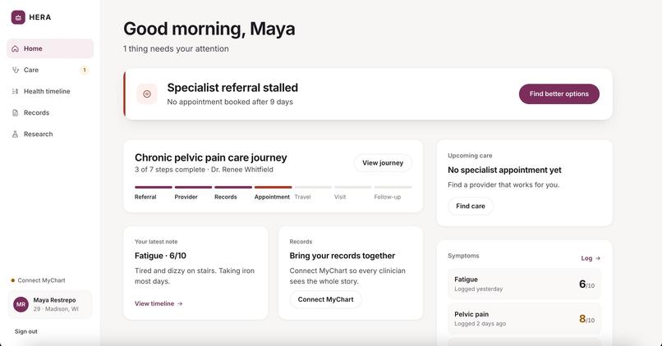Click Find better options button
The image size is (662, 346).
[x=559, y=94]
